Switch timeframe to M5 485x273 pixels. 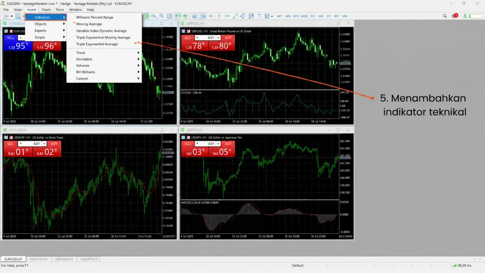tap(288, 16)
